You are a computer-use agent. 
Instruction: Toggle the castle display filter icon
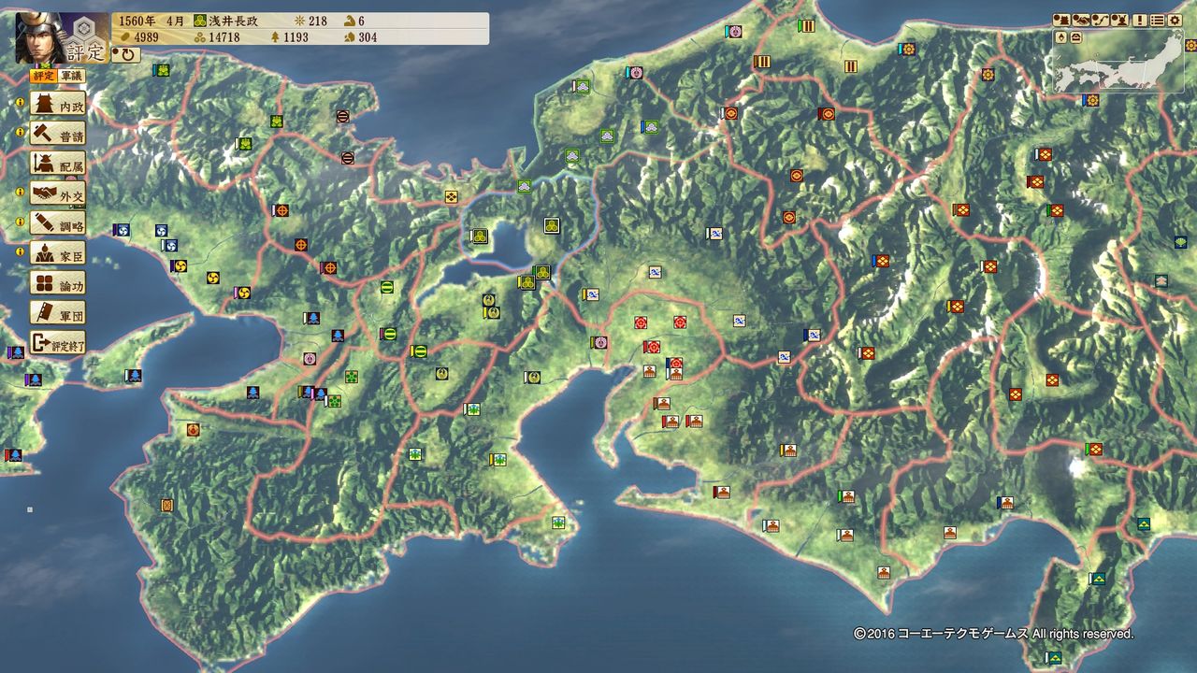pyautogui.click(x=1061, y=20)
